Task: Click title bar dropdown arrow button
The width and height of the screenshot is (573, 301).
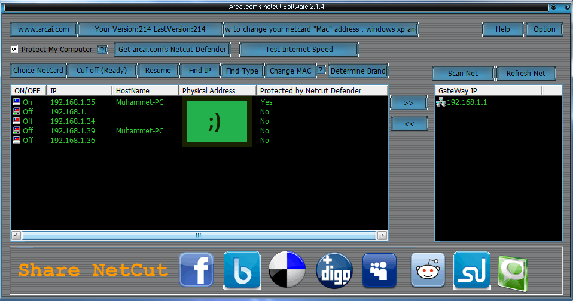Action: tap(554, 7)
